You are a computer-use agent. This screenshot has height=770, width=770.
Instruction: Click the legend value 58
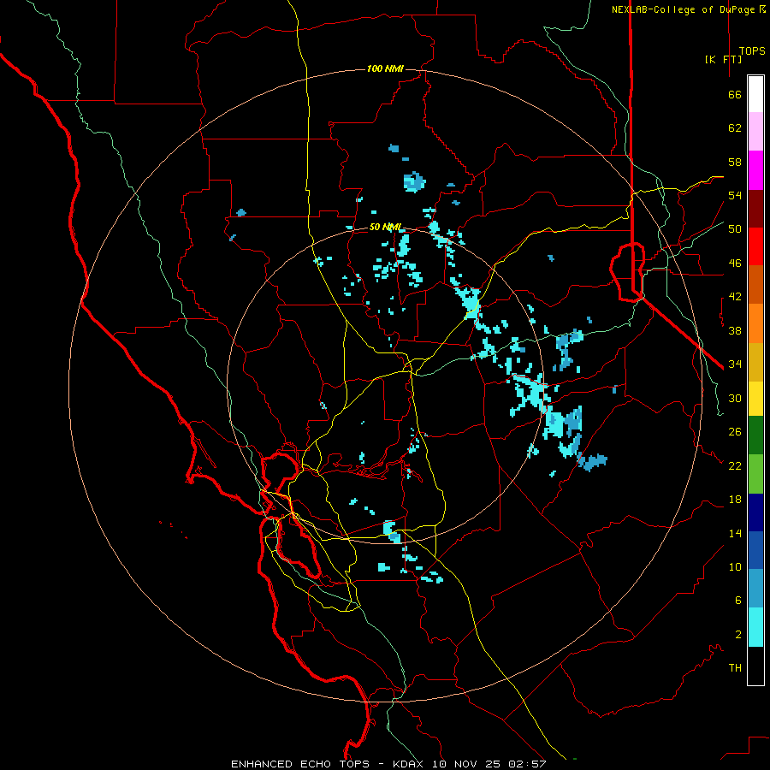(x=735, y=162)
